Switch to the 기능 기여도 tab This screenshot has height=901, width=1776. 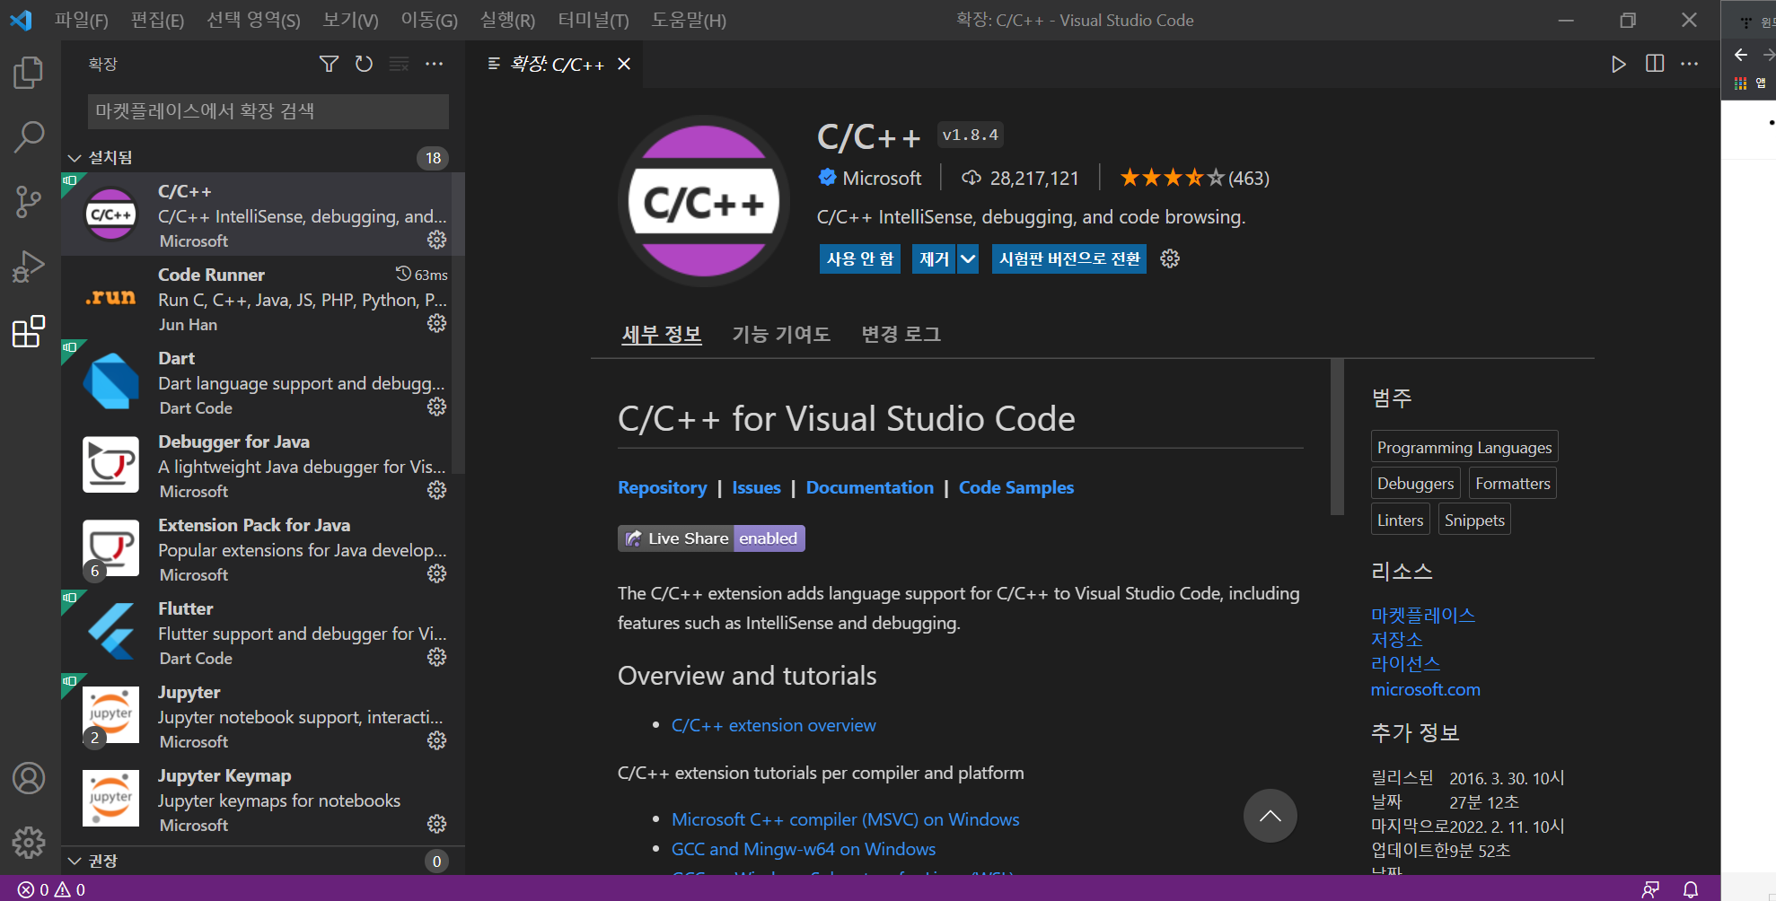click(781, 334)
